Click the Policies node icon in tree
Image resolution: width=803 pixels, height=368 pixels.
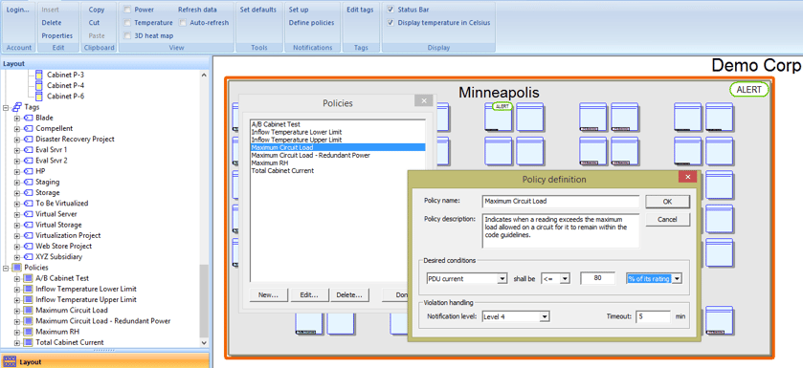[16, 268]
